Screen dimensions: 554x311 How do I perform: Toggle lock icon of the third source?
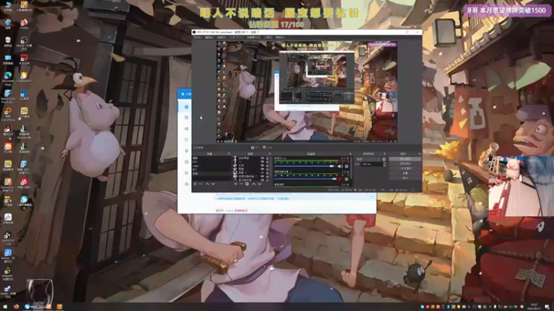tap(267, 165)
